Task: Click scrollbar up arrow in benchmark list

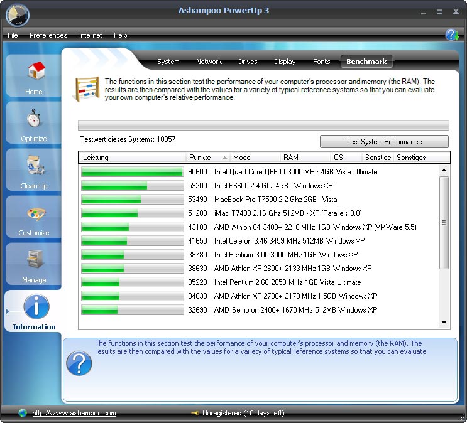Action: 444,170
